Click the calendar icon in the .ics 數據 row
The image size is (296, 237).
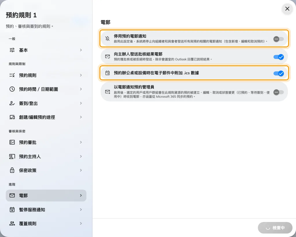coord(108,73)
